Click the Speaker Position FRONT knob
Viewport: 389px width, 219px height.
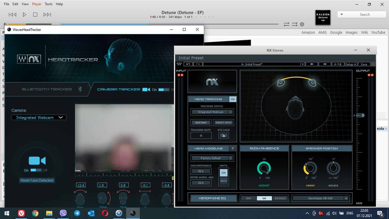point(310,168)
